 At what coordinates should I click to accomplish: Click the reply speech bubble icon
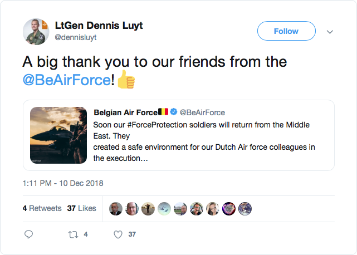30,234
